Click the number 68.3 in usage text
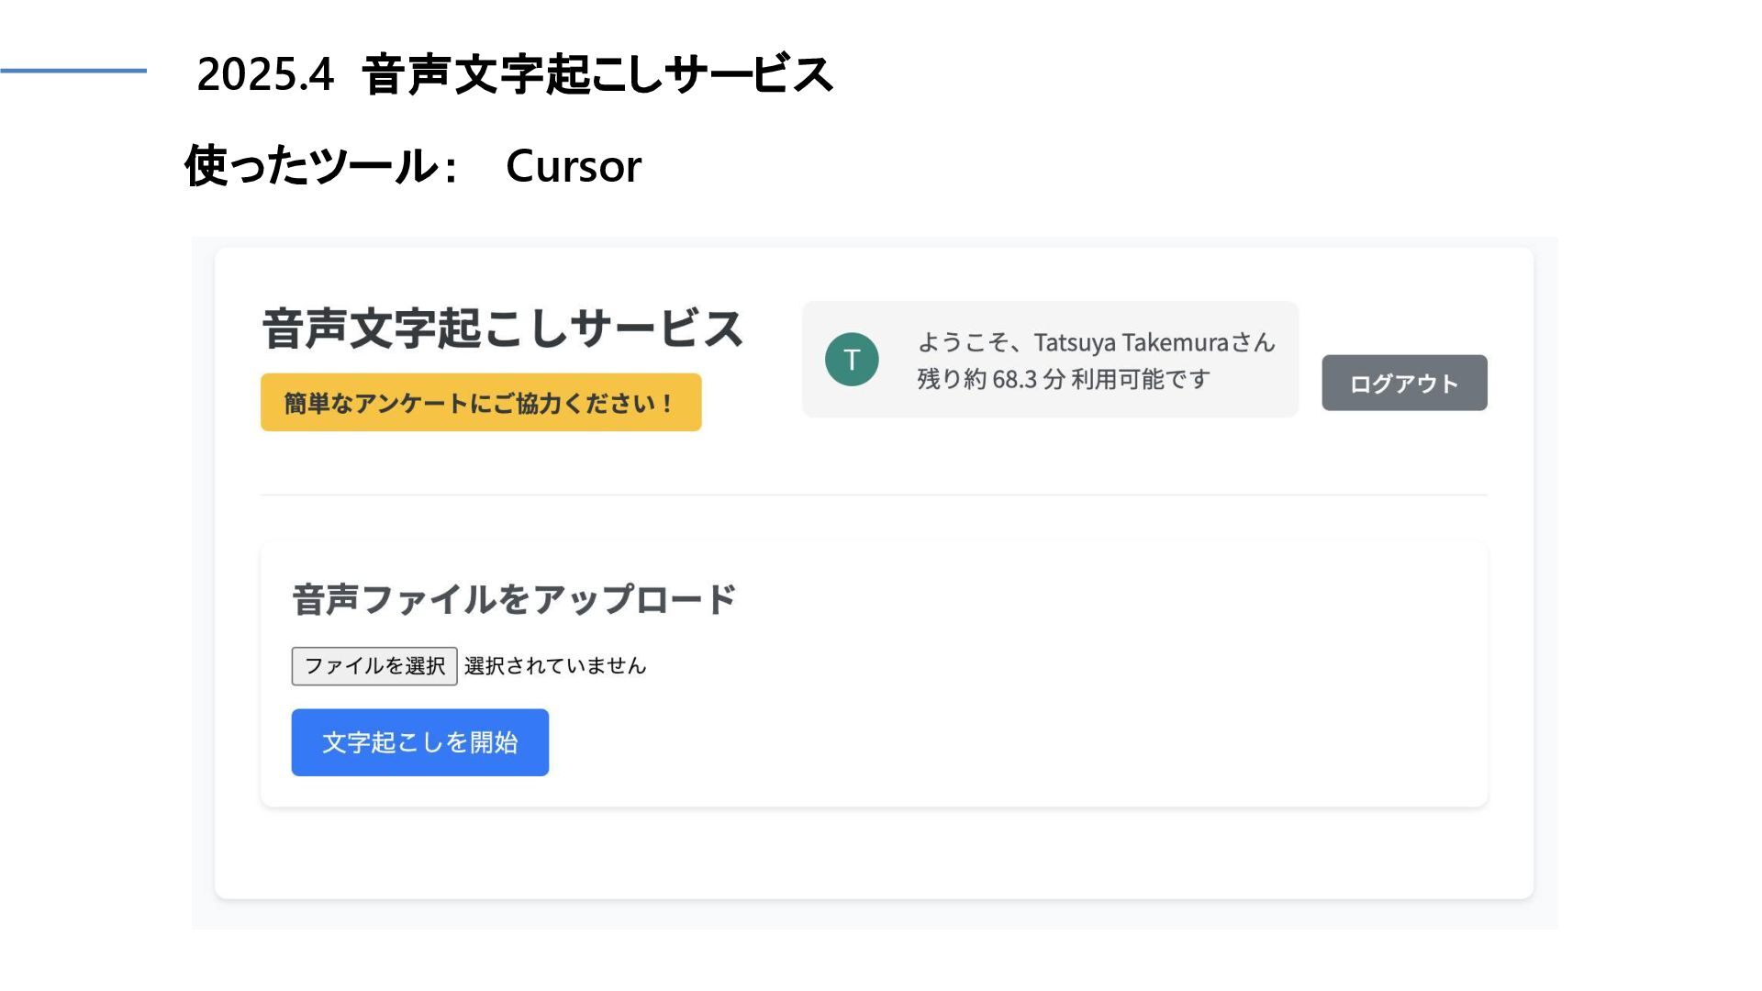Image resolution: width=1762 pixels, height=991 pixels. [1014, 379]
